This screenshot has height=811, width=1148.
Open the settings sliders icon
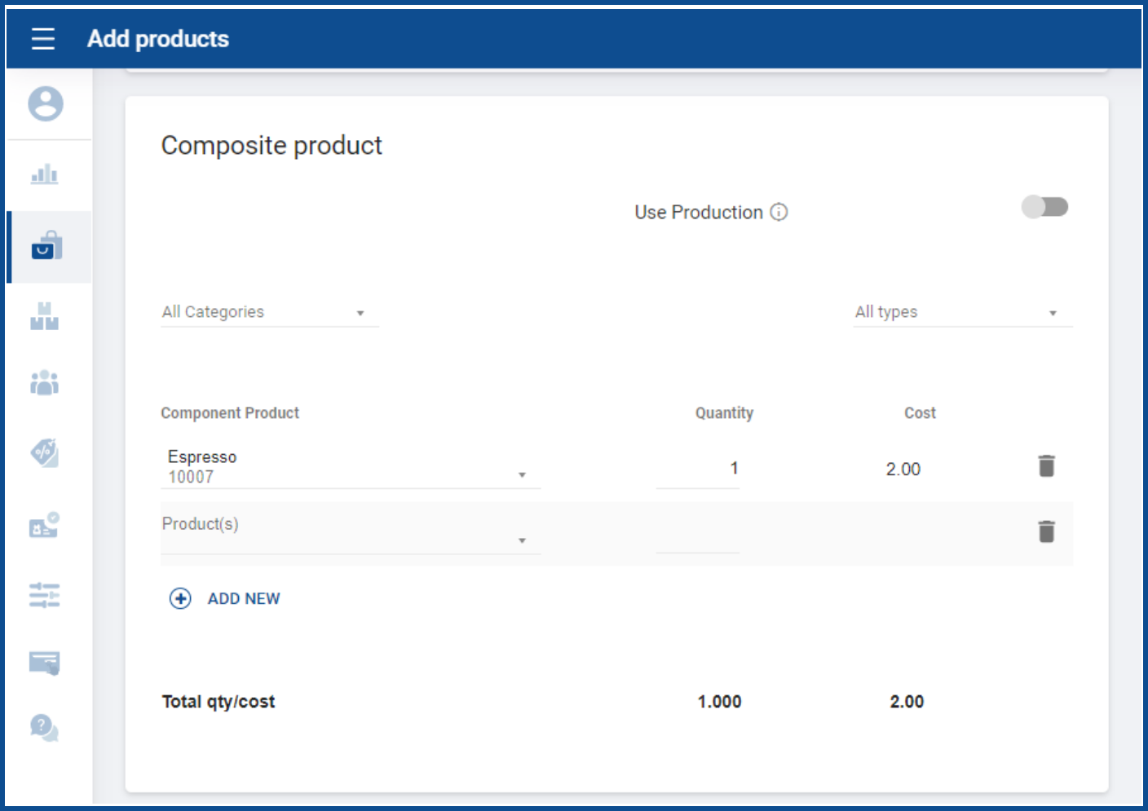pyautogui.click(x=45, y=595)
